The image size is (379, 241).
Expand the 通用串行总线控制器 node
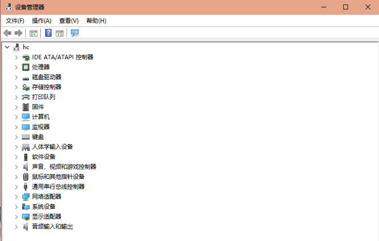coord(16,187)
